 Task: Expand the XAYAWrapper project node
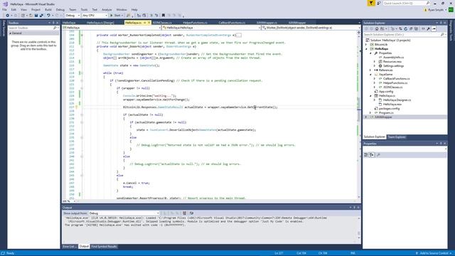(x=366, y=117)
